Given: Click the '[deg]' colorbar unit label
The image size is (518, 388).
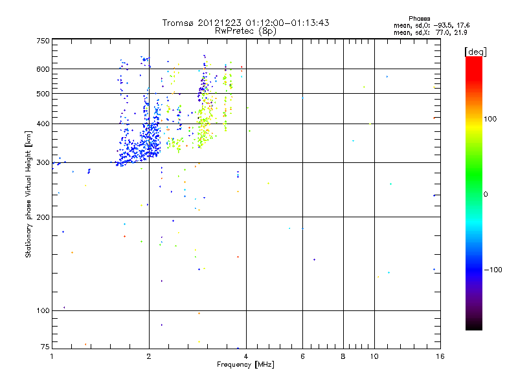Looking at the screenshot, I should tap(475, 52).
